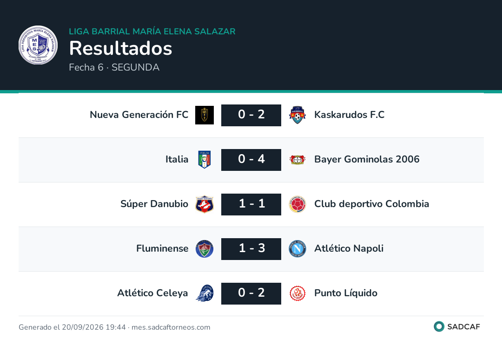Click the Club deportivo Colombia badge
Screen dimensions: 502x351
pos(297,204)
